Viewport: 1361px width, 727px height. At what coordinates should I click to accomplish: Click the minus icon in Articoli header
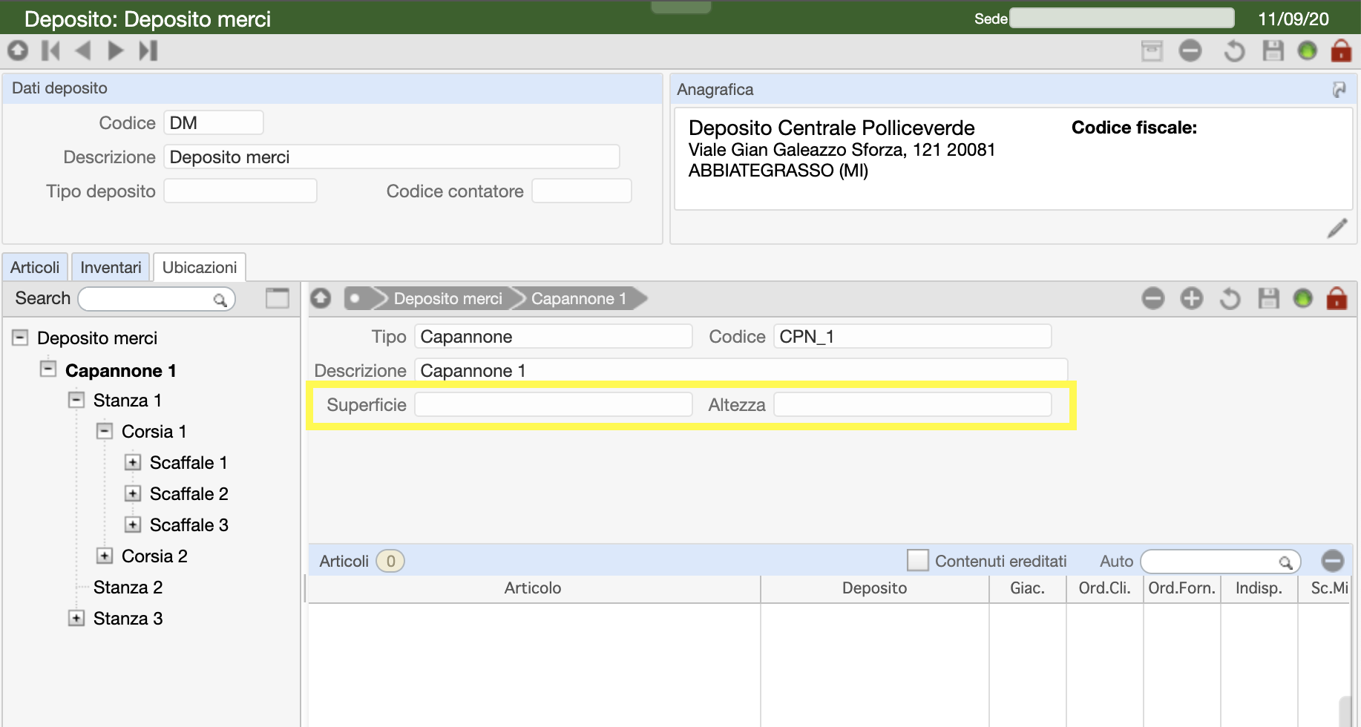[1333, 561]
